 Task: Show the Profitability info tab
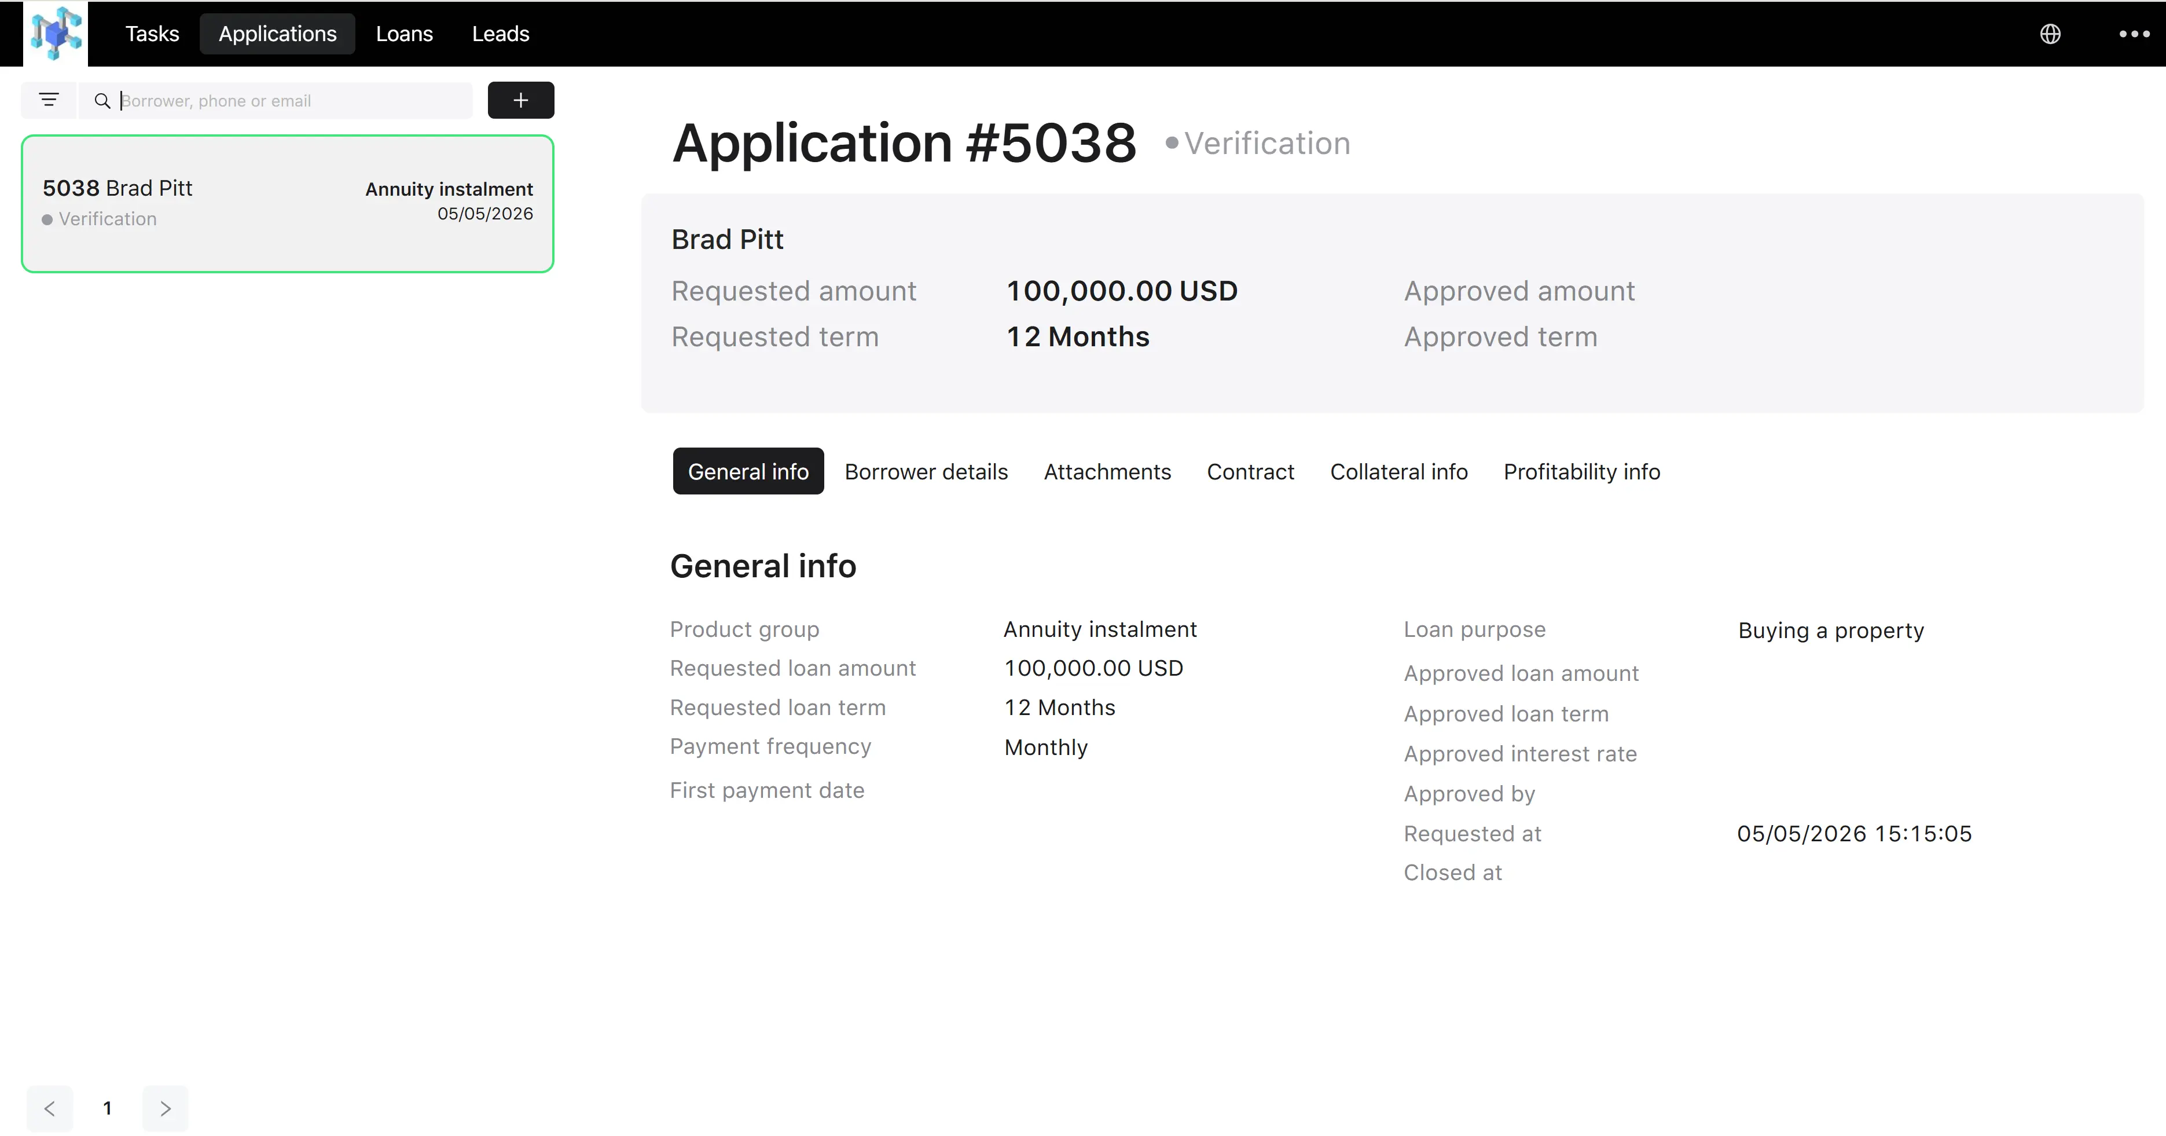[1581, 472]
